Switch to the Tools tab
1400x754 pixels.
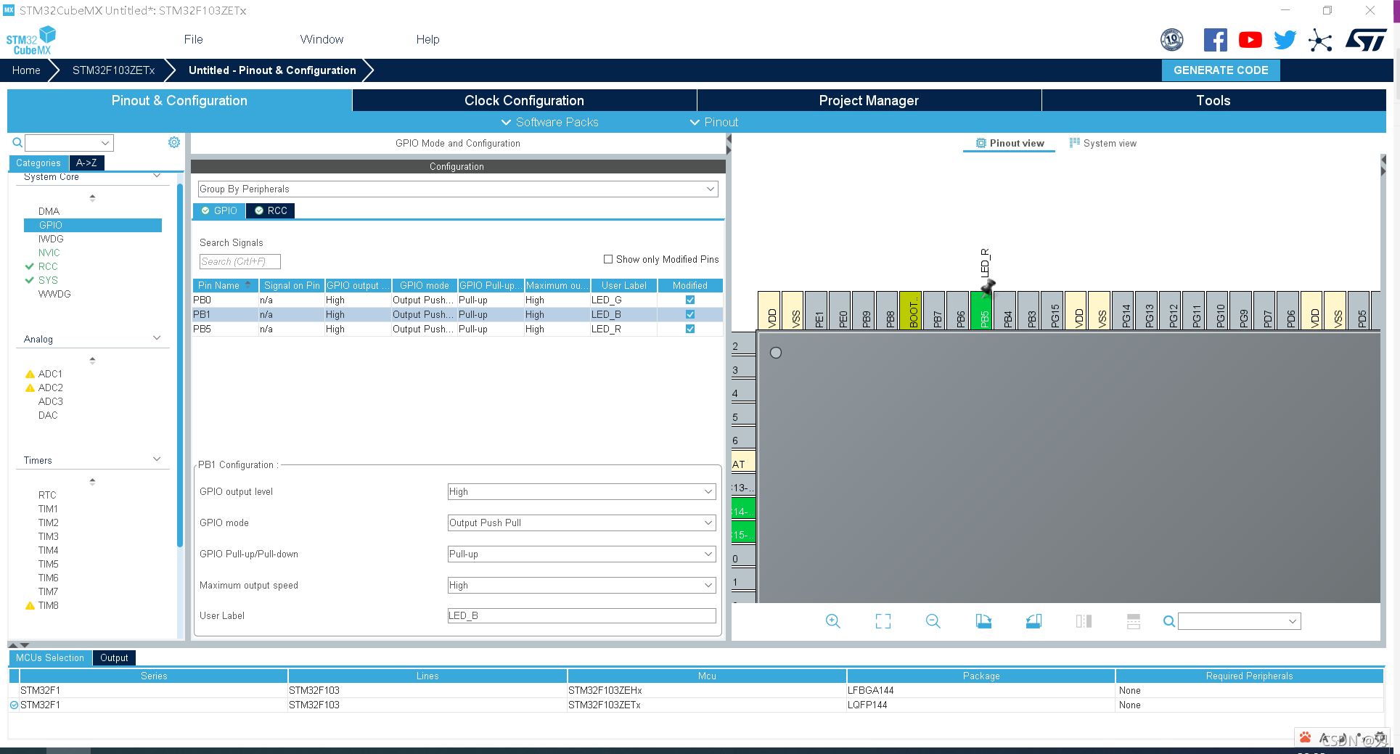pyautogui.click(x=1213, y=101)
